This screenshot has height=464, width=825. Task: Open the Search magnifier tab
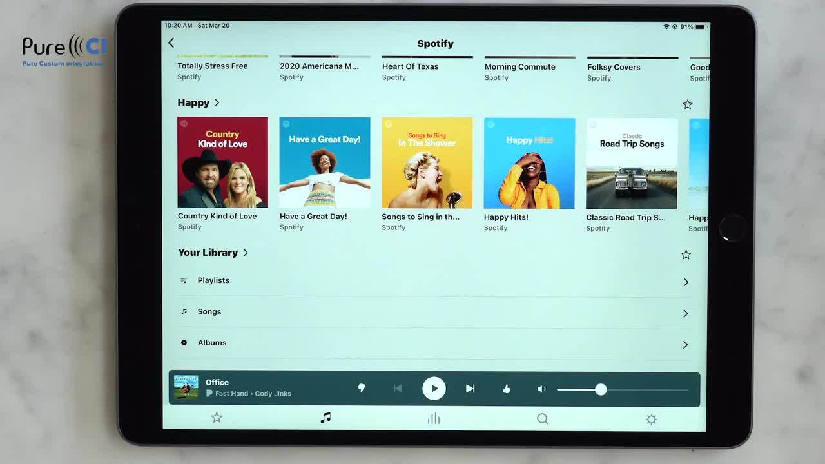(x=543, y=419)
